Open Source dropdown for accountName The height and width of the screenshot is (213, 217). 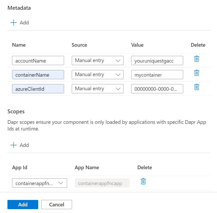(97, 60)
